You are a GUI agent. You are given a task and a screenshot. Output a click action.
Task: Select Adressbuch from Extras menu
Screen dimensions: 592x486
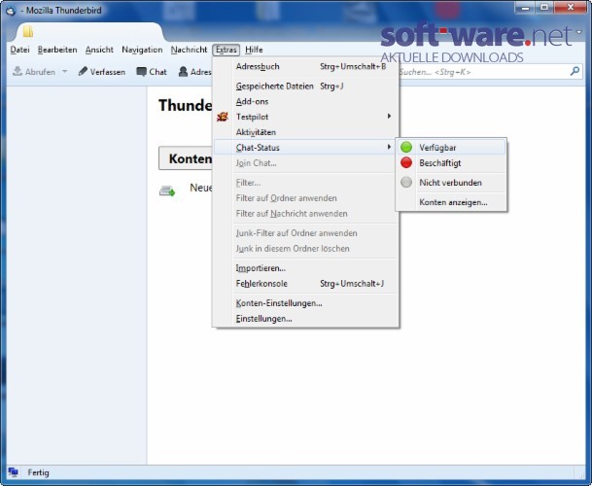point(306,66)
